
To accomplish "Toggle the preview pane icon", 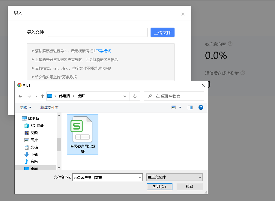I will [190, 107].
